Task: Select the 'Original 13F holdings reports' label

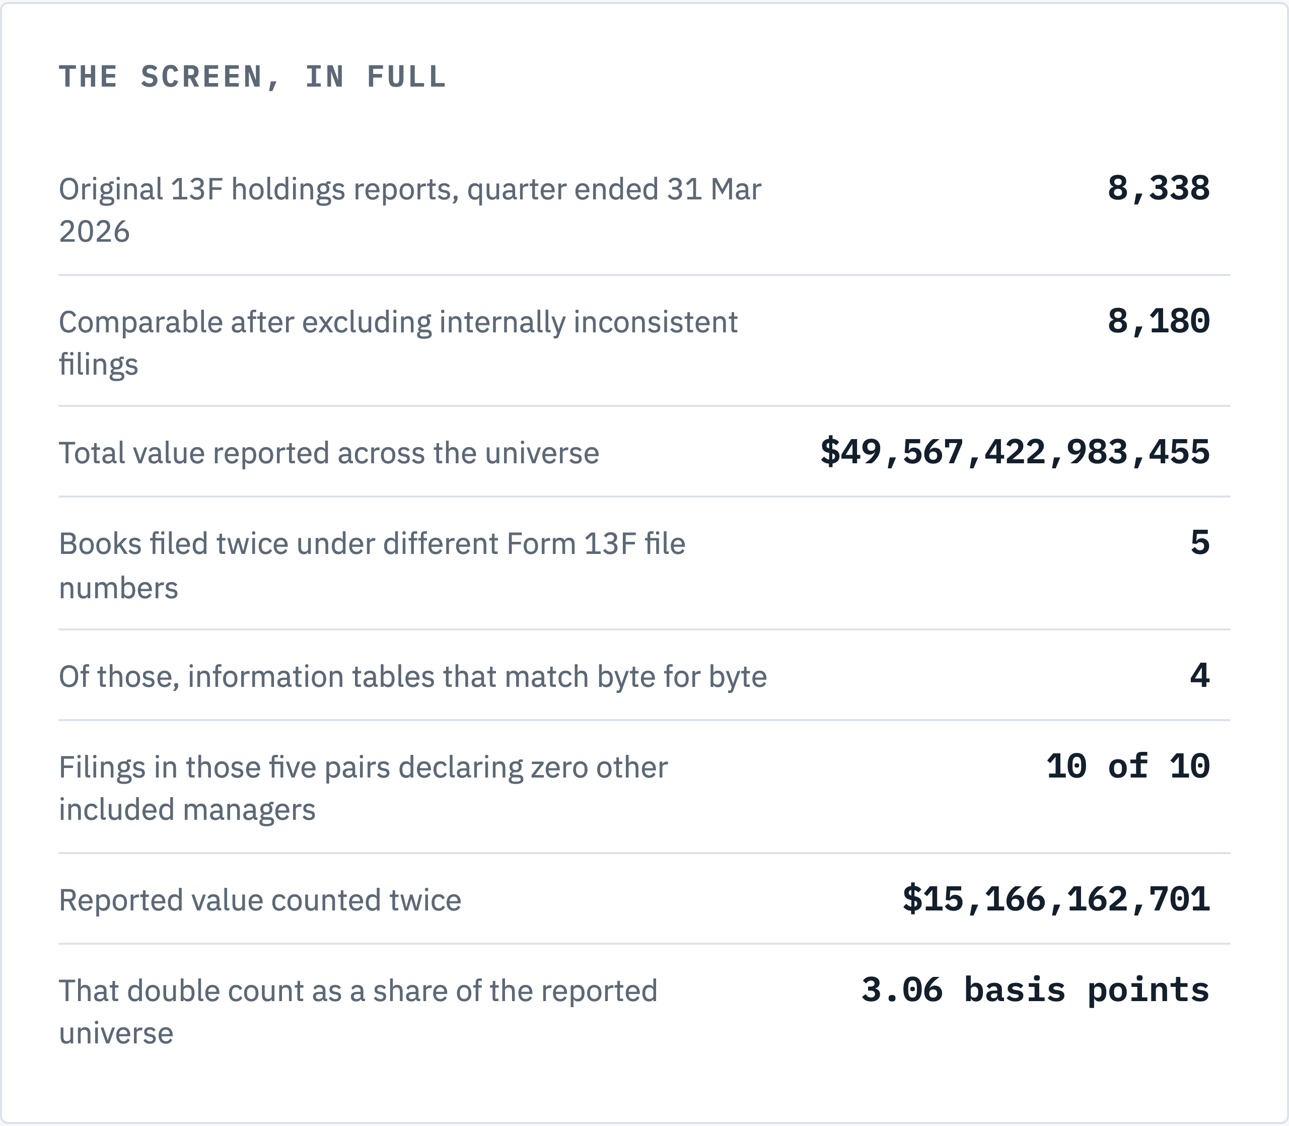Action: 409,210
